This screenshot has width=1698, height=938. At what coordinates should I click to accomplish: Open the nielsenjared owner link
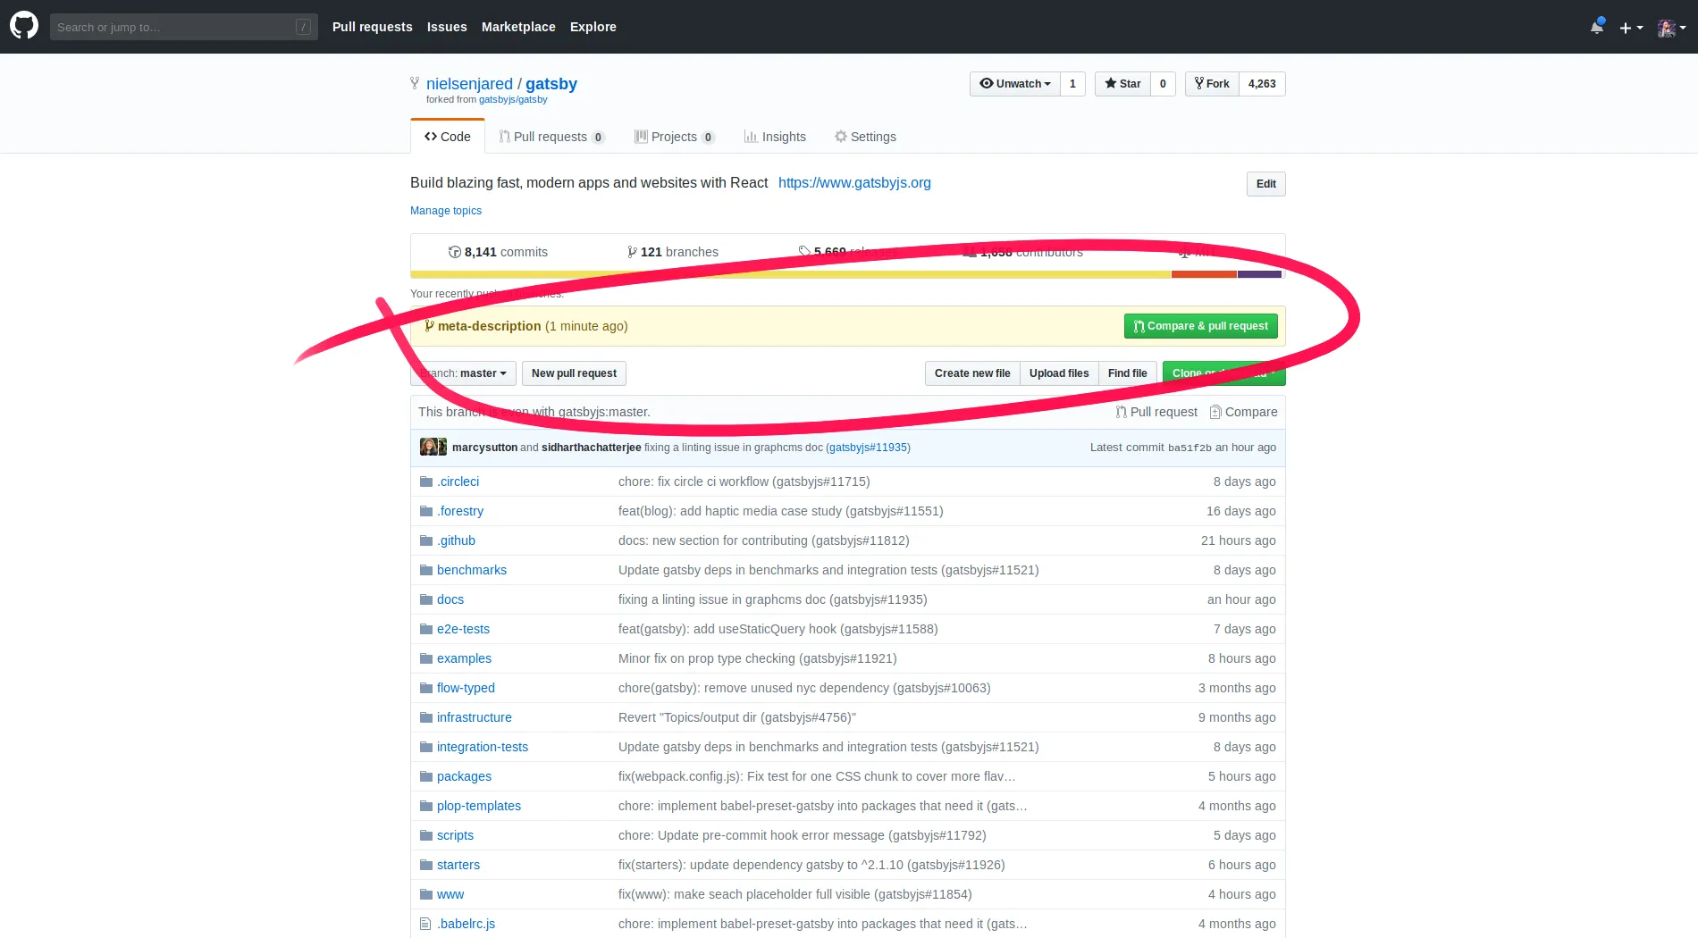tap(469, 83)
